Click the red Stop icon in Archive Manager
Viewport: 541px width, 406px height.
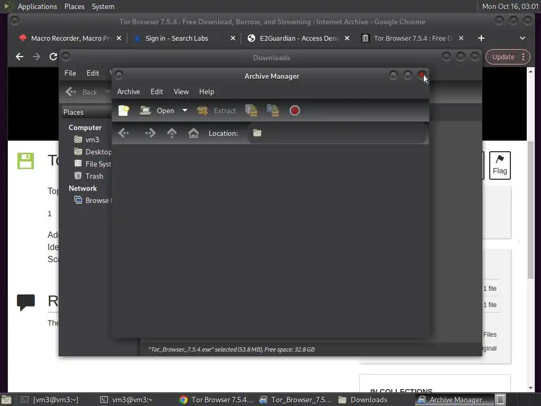(295, 110)
